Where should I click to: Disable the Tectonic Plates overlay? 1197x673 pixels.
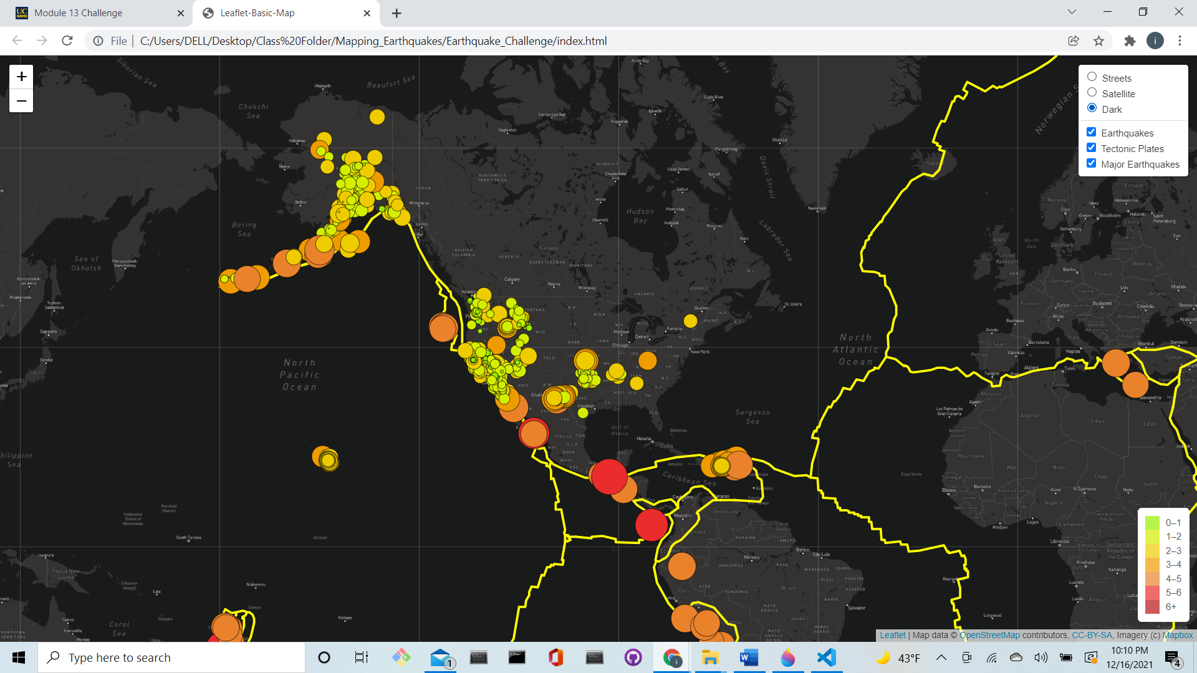pyautogui.click(x=1092, y=147)
